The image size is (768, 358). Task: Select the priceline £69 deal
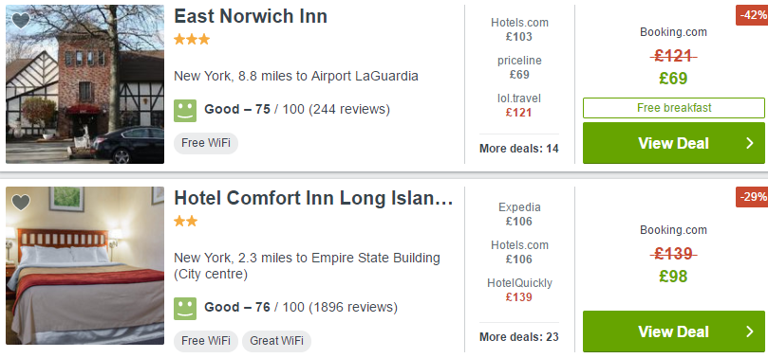coord(519,67)
